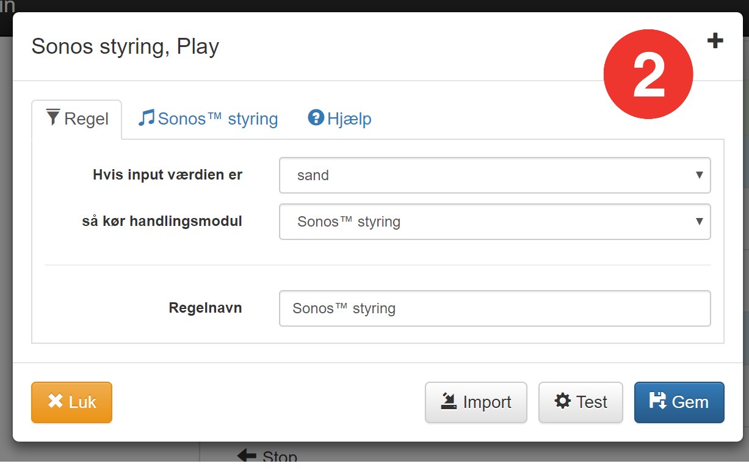This screenshot has height=469, width=749.
Task: Switch to the Sonos™ styring tab
Action: coord(208,118)
